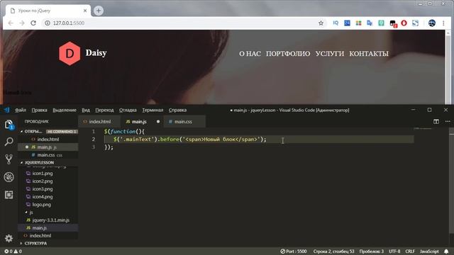Click the О НАС navigation link
The height and width of the screenshot is (255, 454).
250,54
